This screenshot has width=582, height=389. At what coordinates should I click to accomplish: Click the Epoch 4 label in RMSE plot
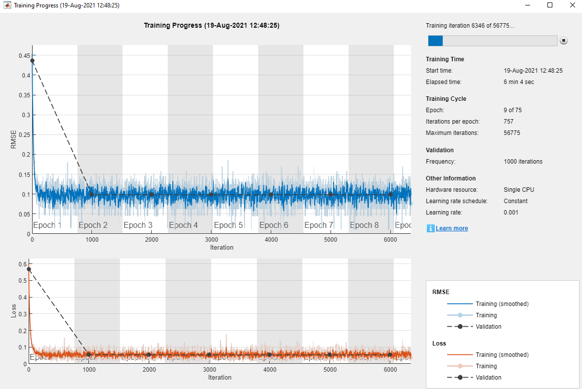click(183, 225)
